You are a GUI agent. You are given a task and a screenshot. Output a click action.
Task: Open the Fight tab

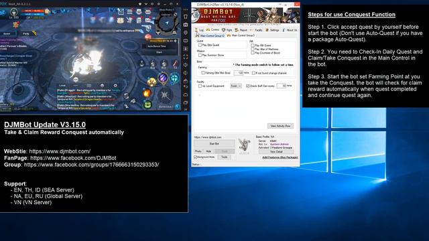coord(227,30)
